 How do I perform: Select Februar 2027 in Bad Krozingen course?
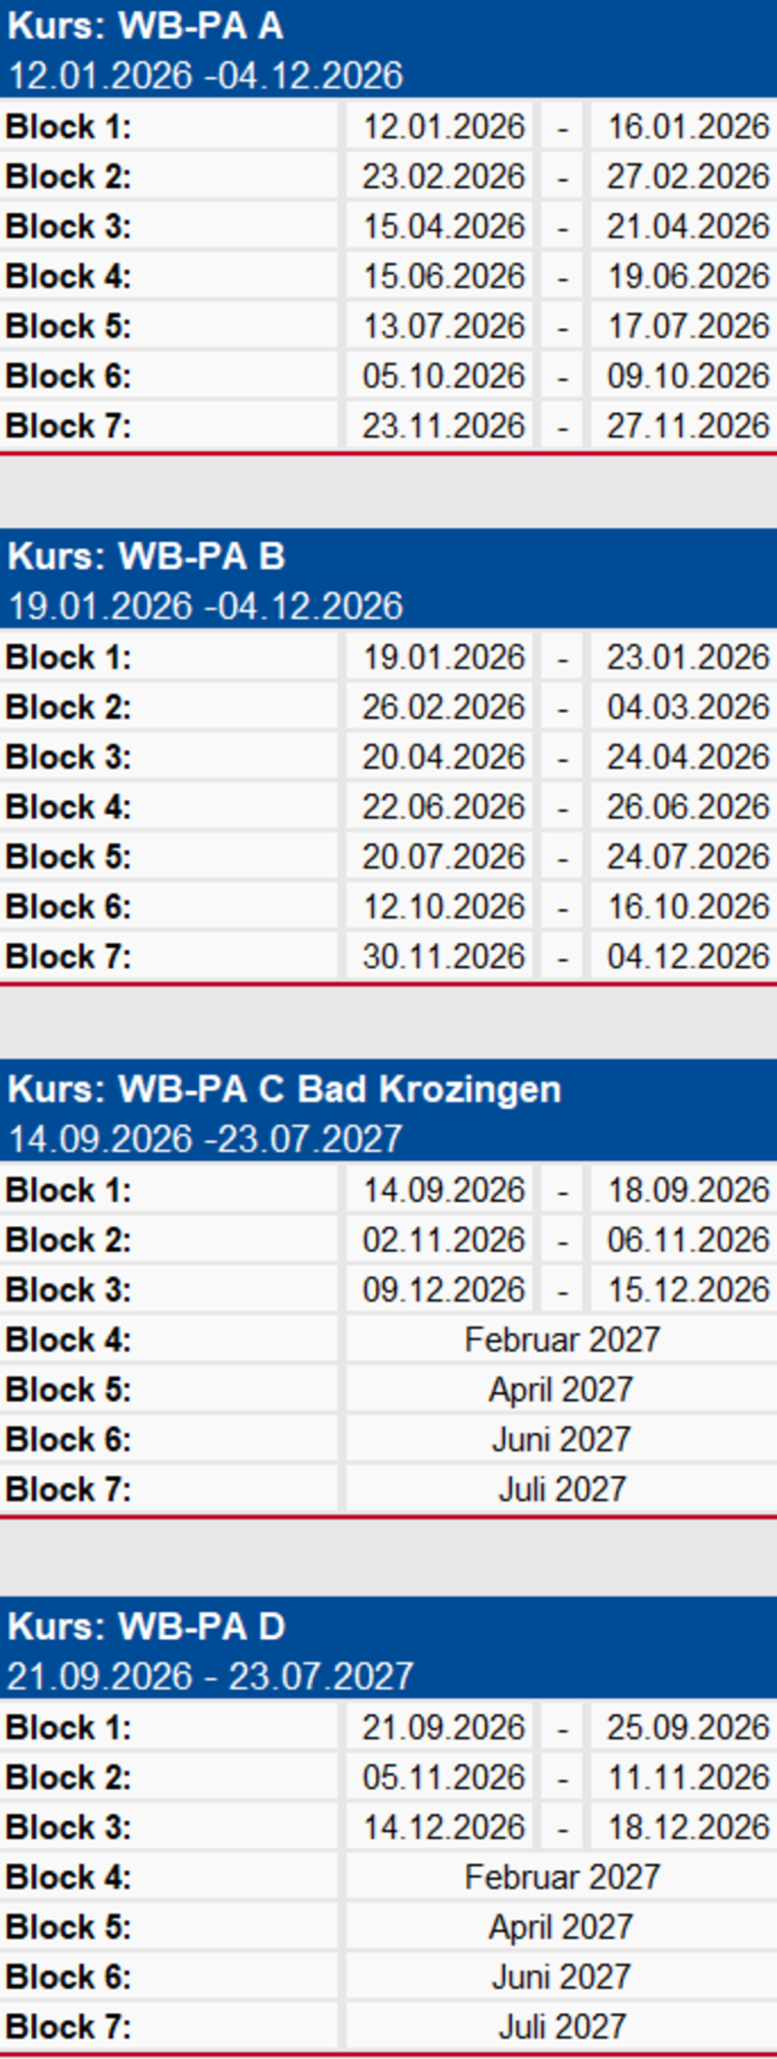(563, 1339)
